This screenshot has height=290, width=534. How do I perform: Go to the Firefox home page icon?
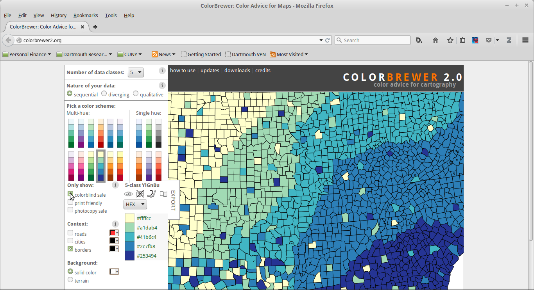click(435, 40)
